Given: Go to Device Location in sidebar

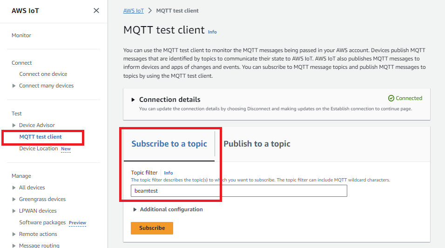Looking at the screenshot, I should pos(39,148).
